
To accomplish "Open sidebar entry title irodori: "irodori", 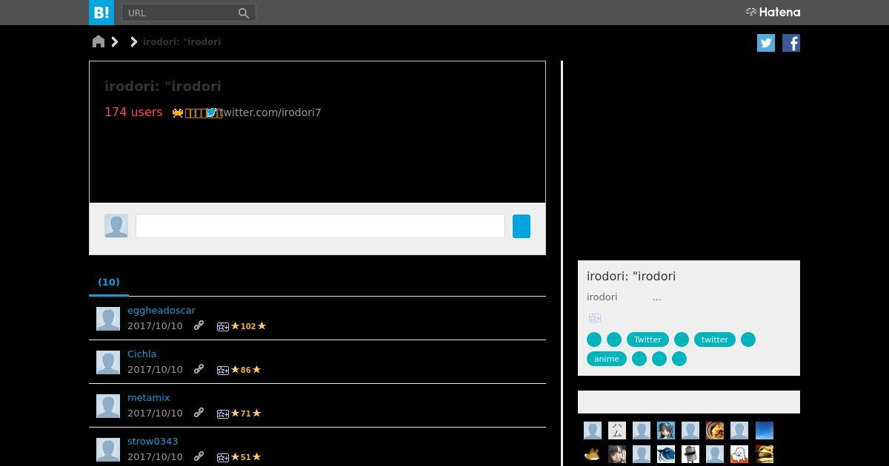I will coord(631,276).
